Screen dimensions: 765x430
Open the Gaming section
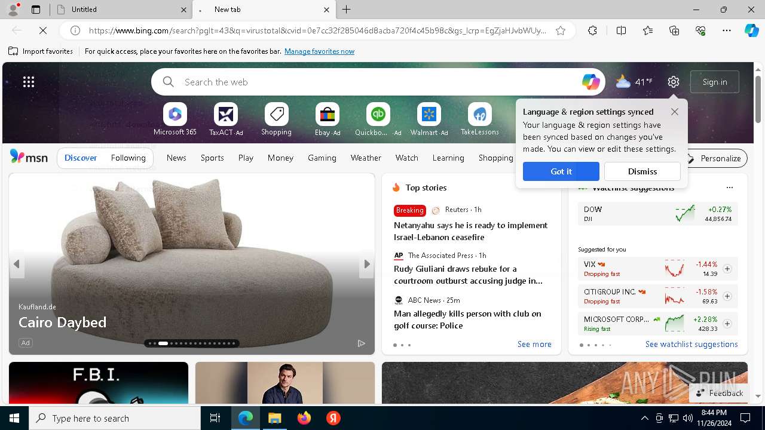pyautogui.click(x=322, y=158)
